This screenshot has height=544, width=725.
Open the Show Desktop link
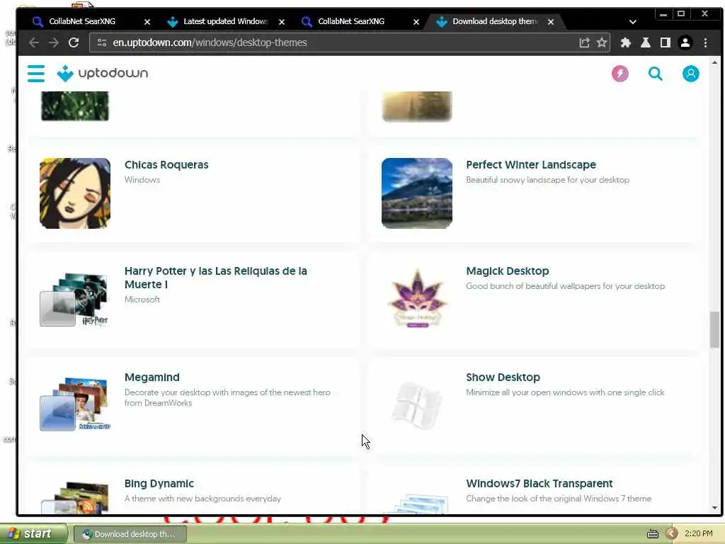point(503,378)
